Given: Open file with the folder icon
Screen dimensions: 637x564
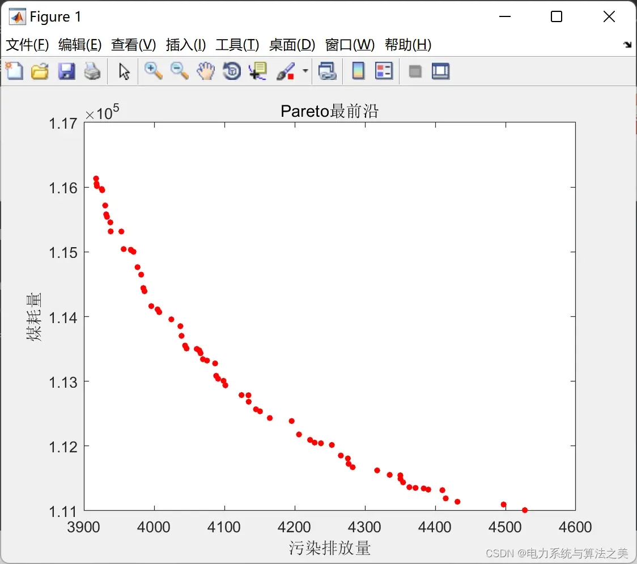Looking at the screenshot, I should click(40, 71).
